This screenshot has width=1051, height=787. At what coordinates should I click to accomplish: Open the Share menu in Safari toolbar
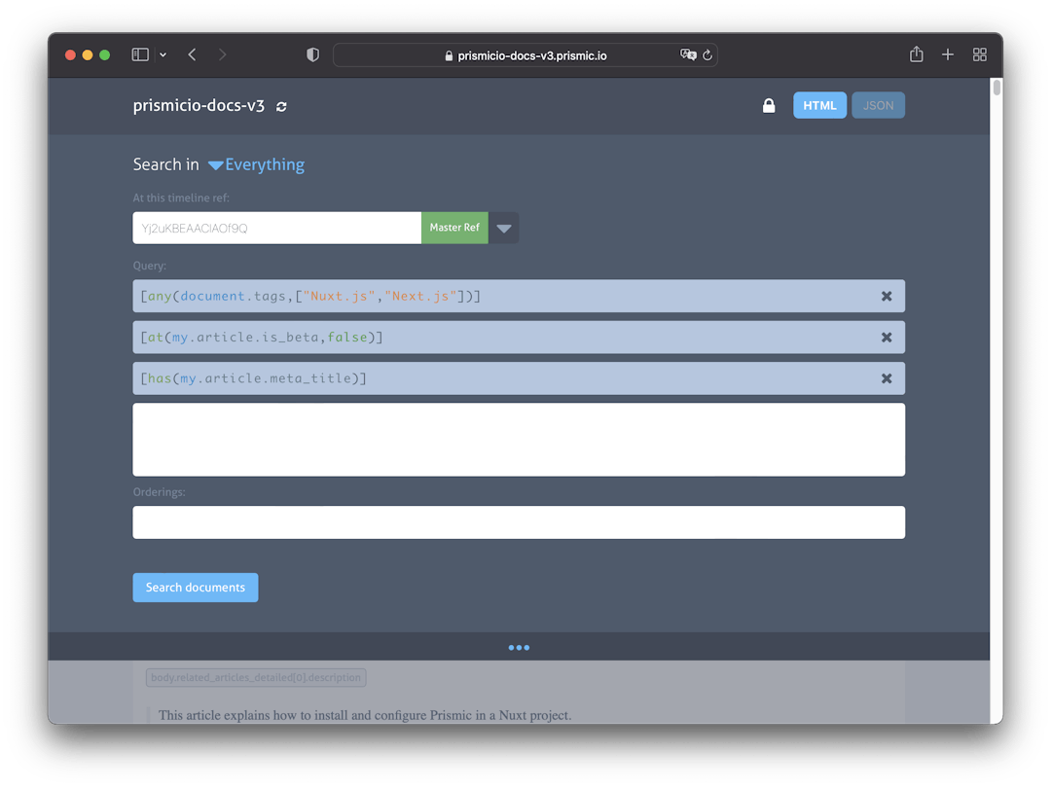tap(916, 54)
